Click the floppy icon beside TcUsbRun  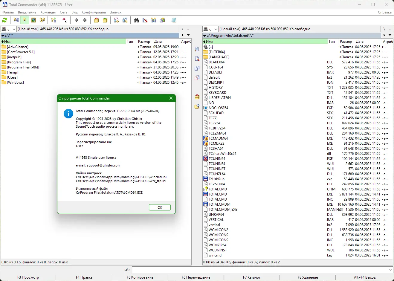pyautogui.click(x=206, y=179)
